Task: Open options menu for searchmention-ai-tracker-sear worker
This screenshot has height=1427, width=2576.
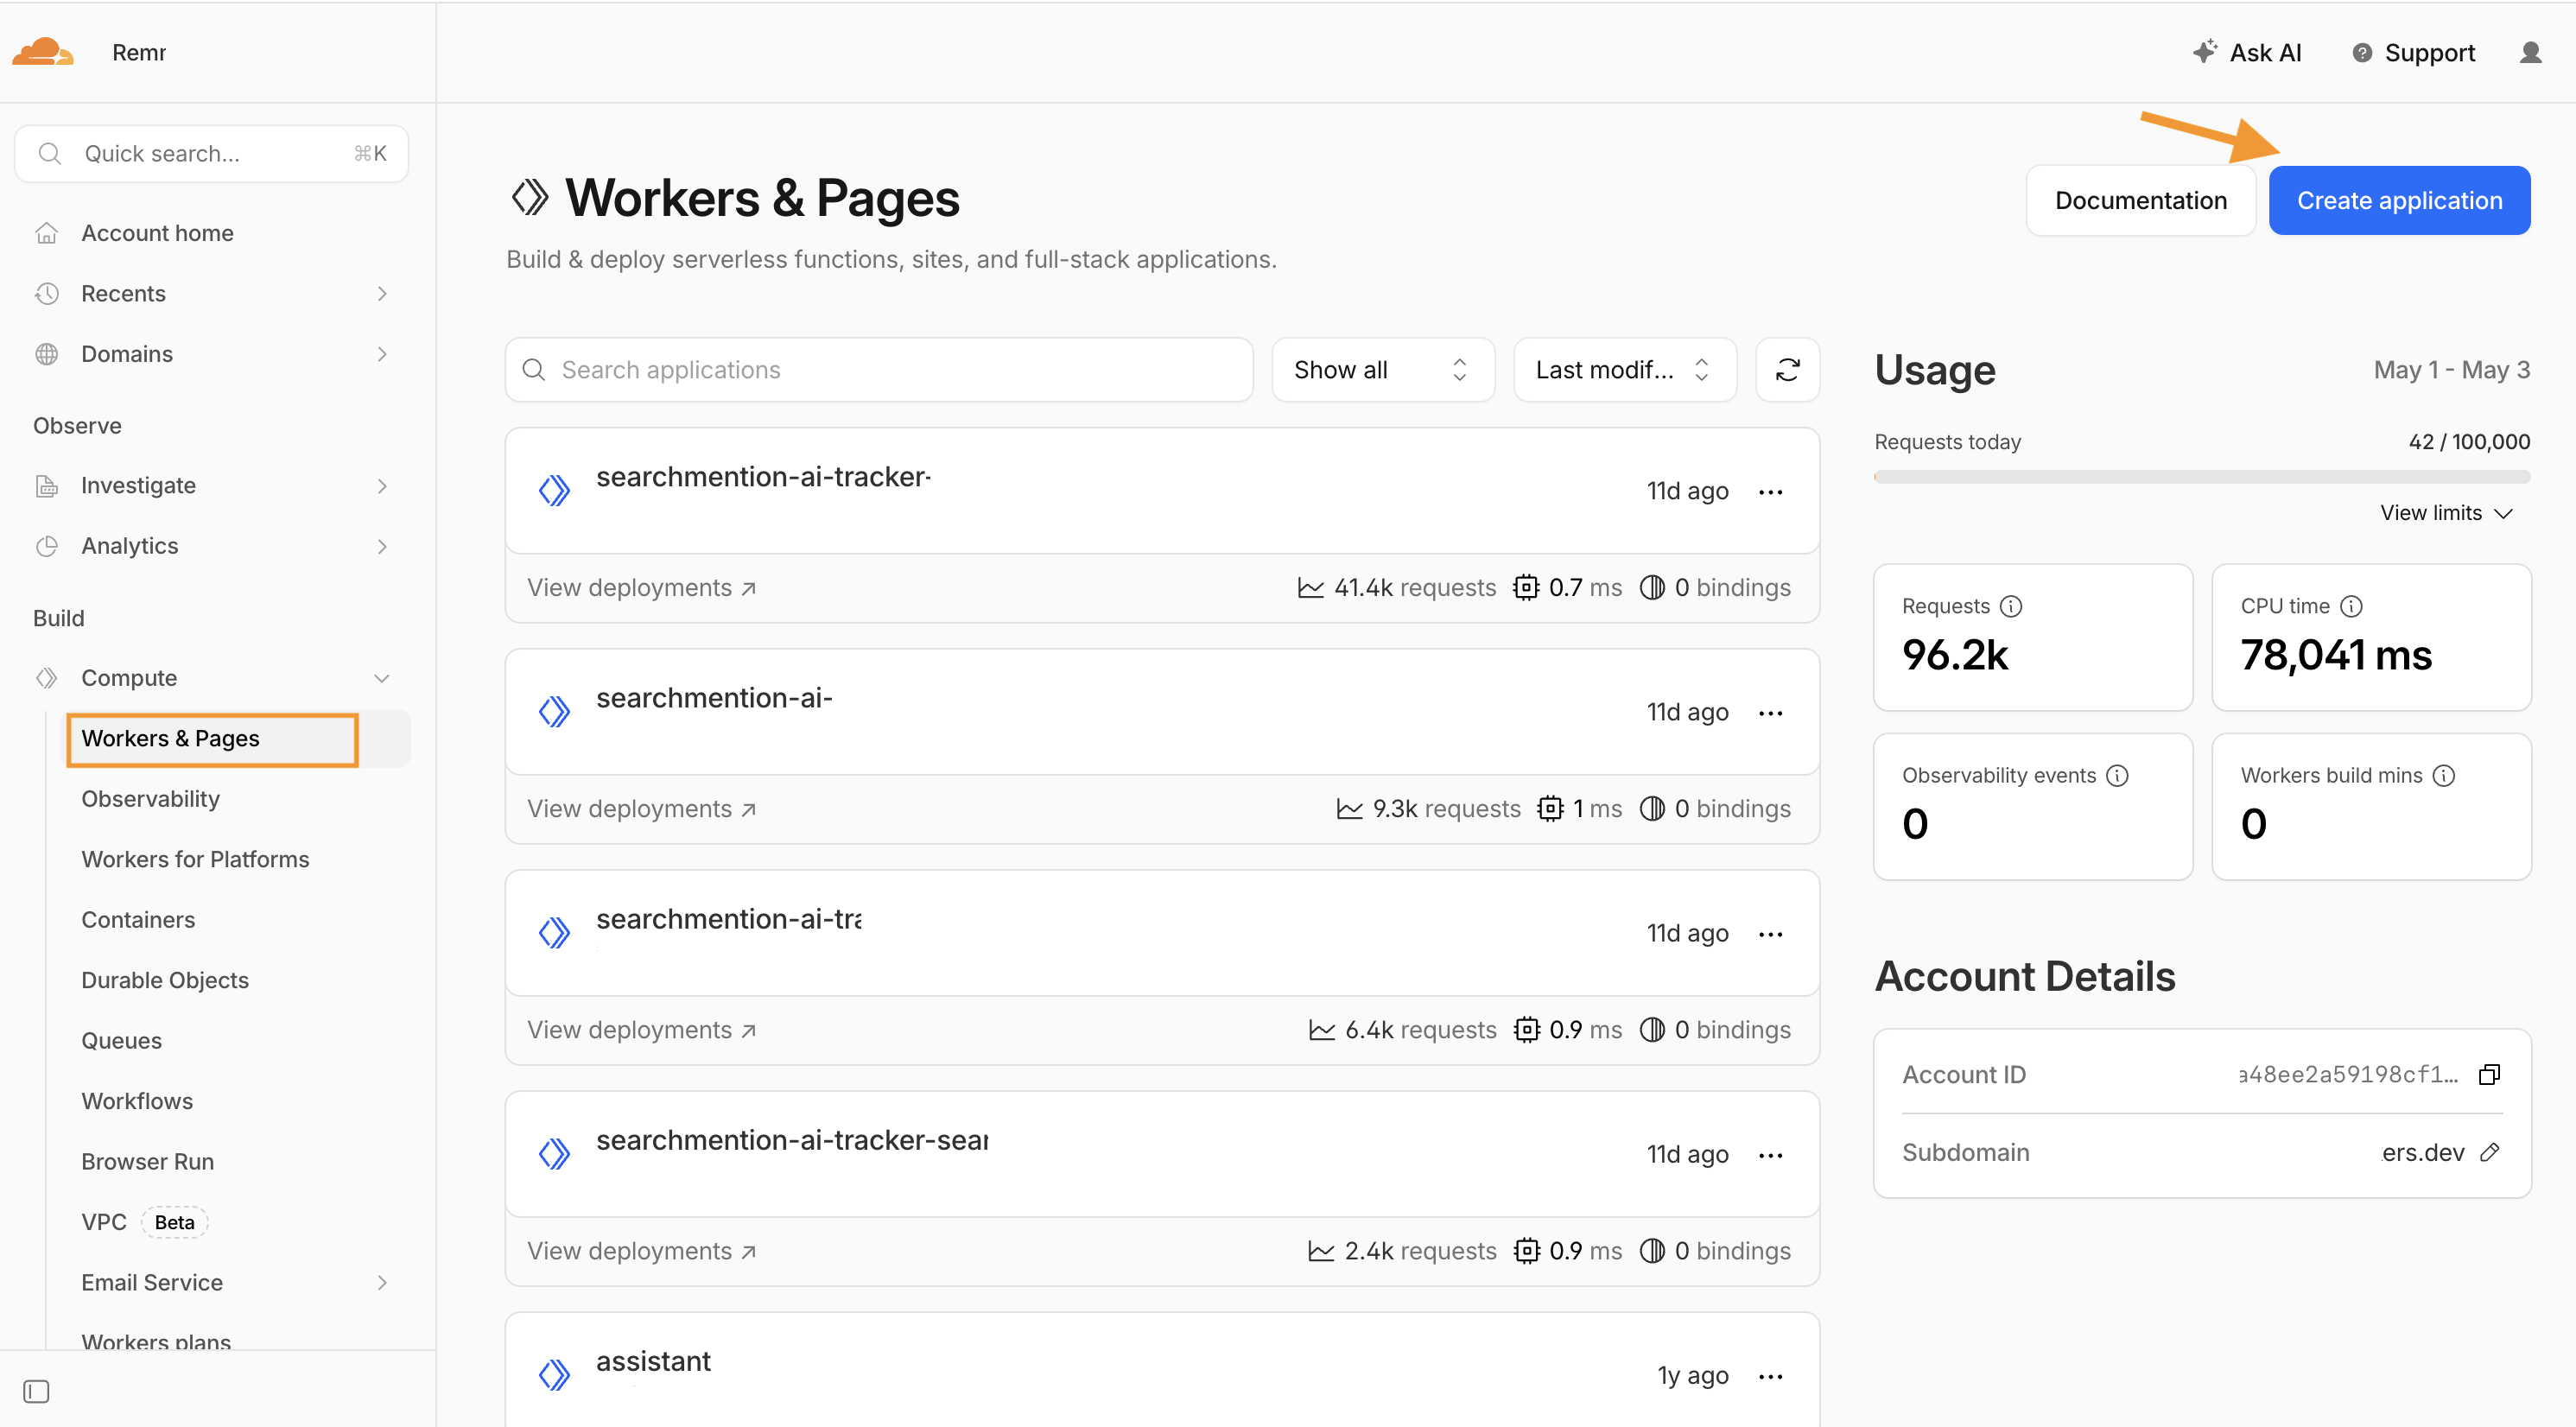Action: [1770, 1154]
